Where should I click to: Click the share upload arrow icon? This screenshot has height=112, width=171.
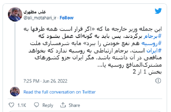(63, 105)
